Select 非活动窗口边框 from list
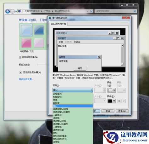Image resolution: width=149 pixels, height=144 pixels. [73, 109]
